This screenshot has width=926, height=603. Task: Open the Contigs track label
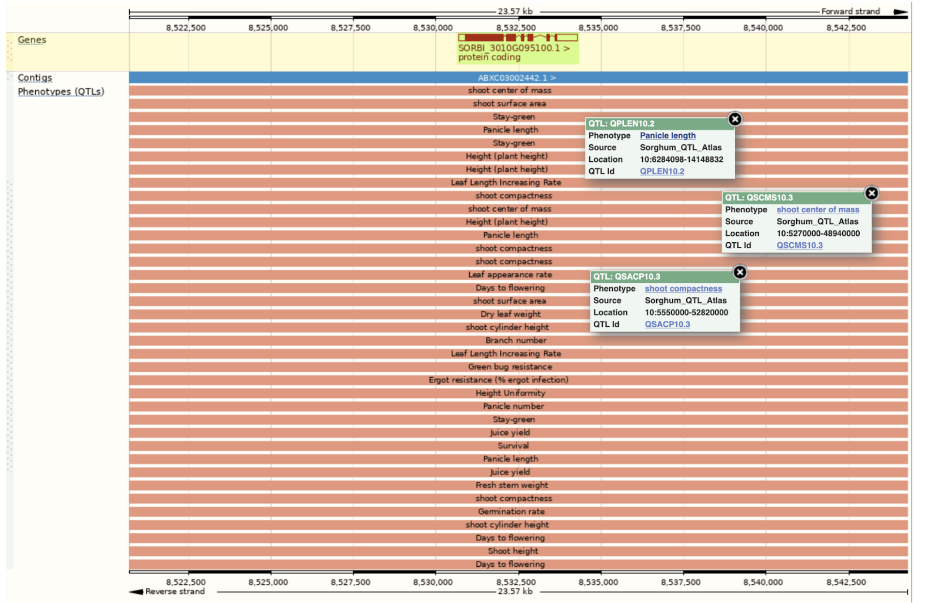point(35,78)
